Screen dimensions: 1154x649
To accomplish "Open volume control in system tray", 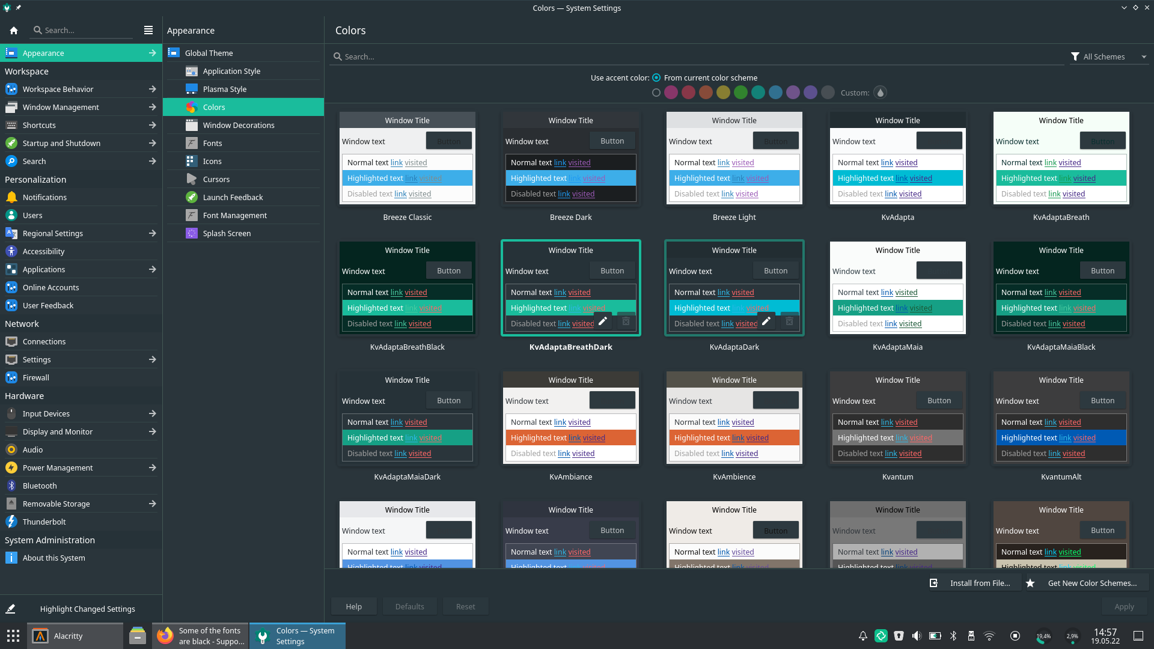I will point(917,636).
